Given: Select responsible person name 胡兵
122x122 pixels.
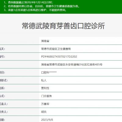Looking at the screenshot, I should pyautogui.click(x=44, y=112).
